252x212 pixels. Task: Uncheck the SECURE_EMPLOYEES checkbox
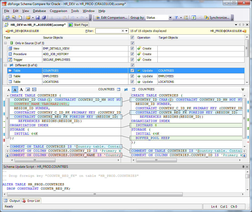pyautogui.click(x=132, y=59)
